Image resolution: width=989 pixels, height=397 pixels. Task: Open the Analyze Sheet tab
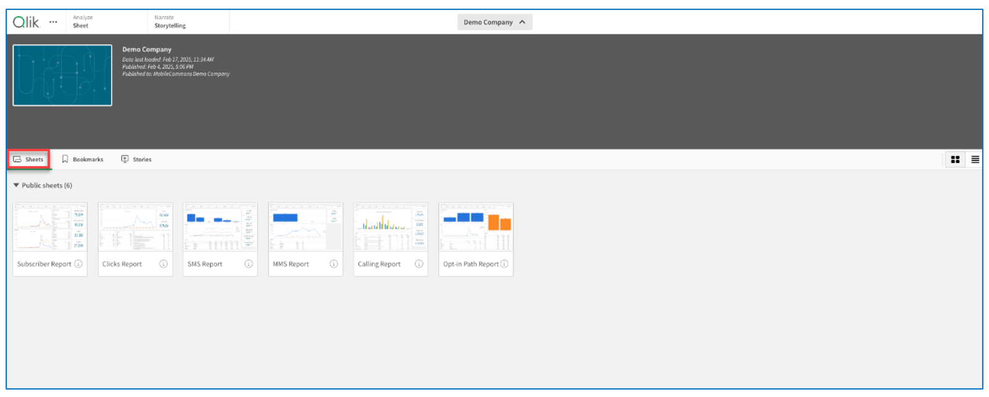pos(106,22)
